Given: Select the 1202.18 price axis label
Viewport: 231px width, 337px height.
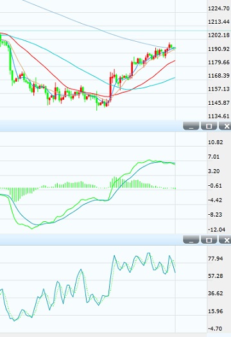Looking at the screenshot, I should click(219, 35).
